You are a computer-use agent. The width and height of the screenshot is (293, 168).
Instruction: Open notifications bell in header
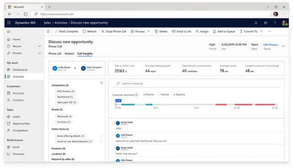coord(256,23)
